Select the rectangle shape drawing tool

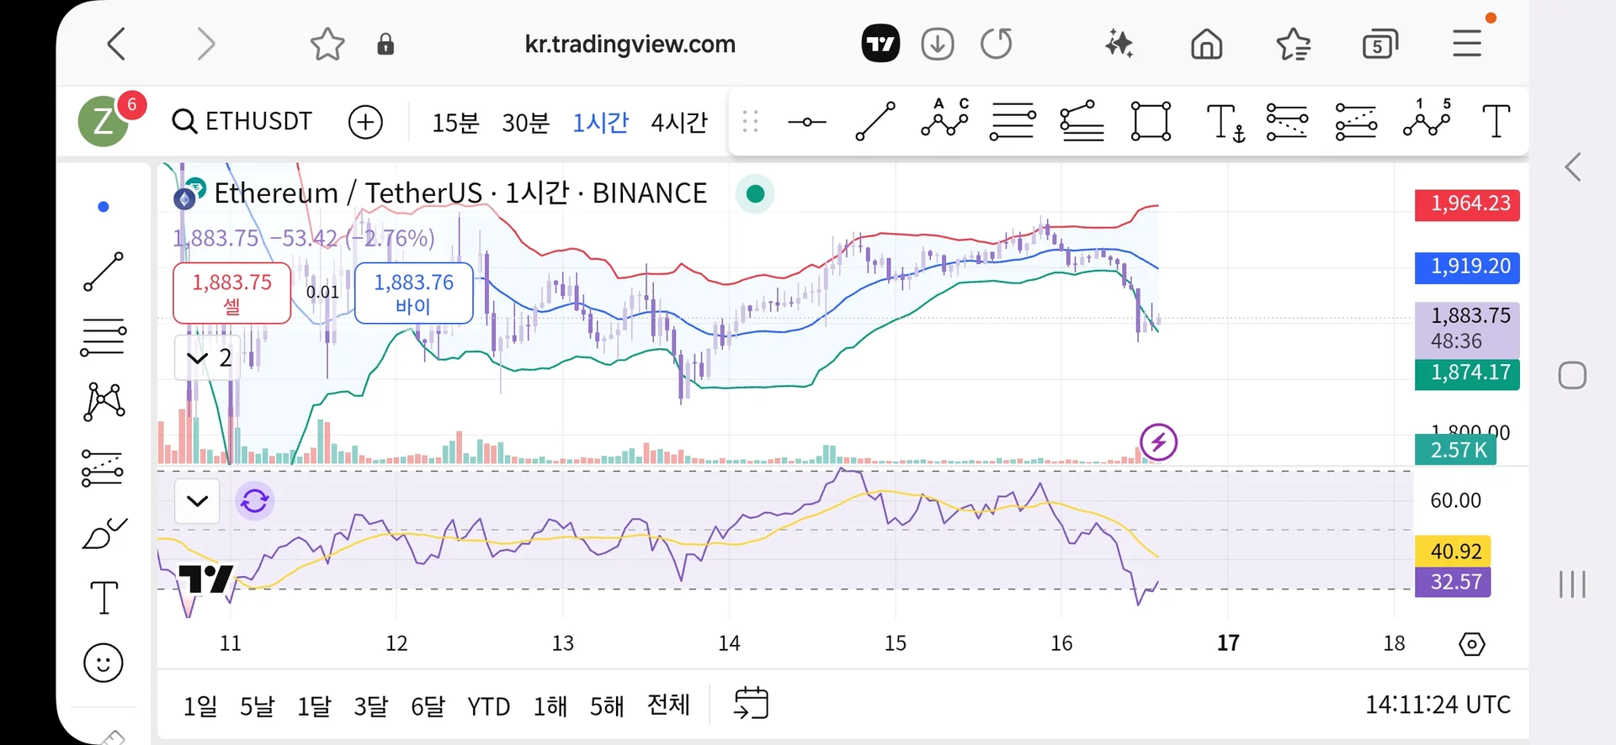point(1151,122)
